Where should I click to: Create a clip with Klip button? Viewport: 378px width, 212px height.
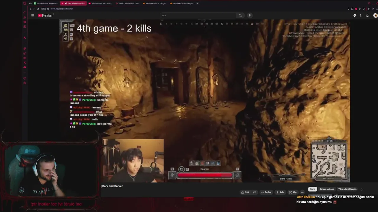[x=293, y=192]
